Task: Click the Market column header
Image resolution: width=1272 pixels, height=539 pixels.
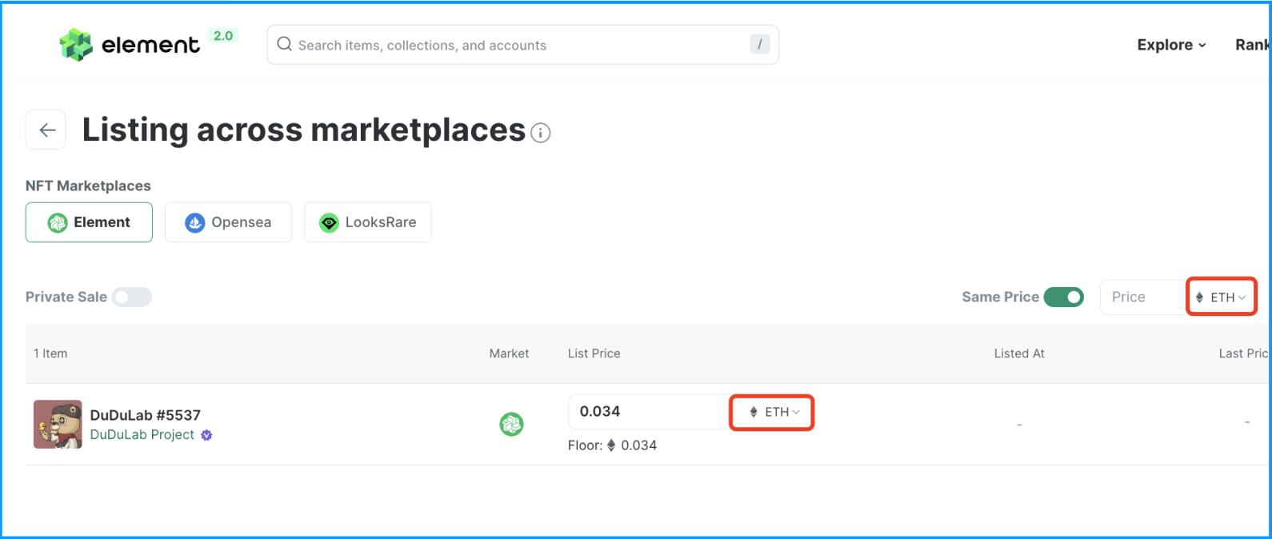Action: pyautogui.click(x=509, y=353)
